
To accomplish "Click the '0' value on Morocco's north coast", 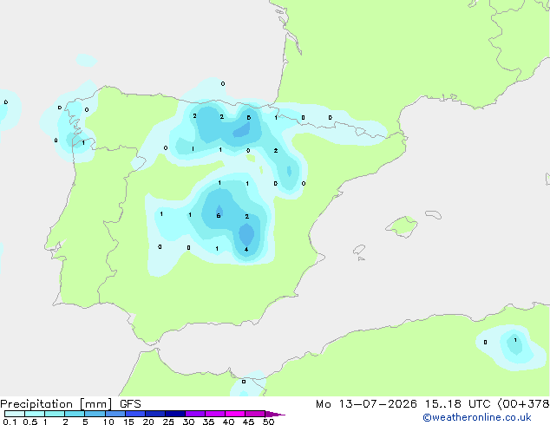I will click(244, 382).
